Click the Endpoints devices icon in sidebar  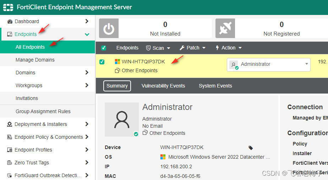pos(10,34)
